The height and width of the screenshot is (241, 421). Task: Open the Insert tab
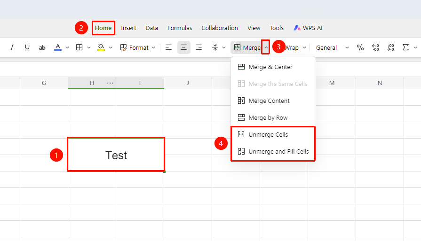[x=128, y=28]
